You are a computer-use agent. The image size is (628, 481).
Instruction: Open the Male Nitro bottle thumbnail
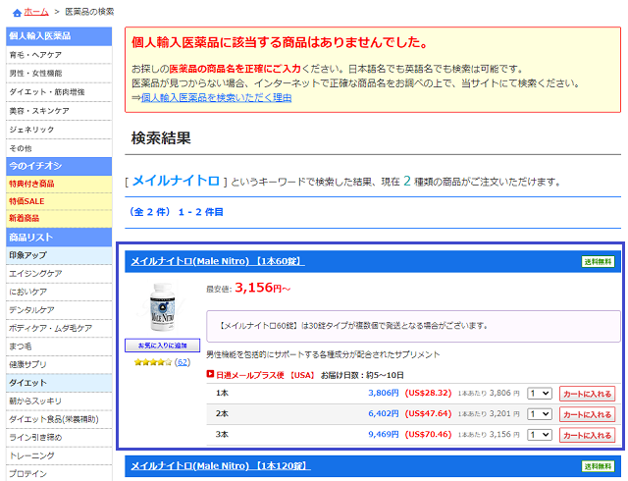coord(162,307)
